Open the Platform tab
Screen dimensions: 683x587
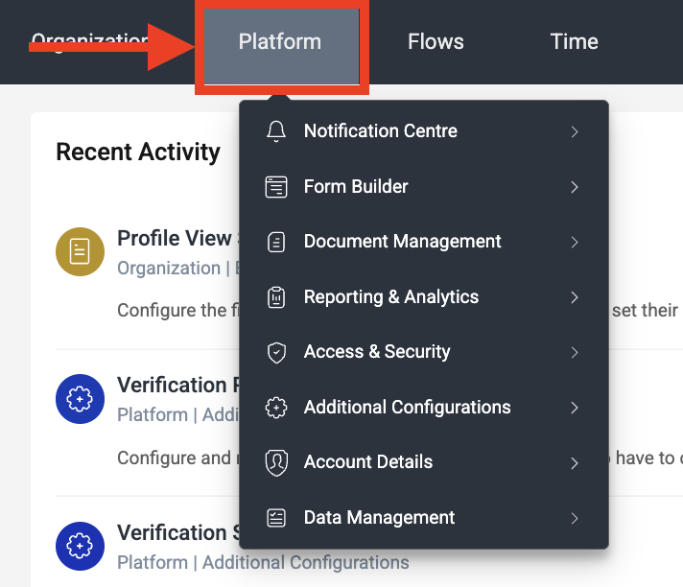(x=280, y=42)
